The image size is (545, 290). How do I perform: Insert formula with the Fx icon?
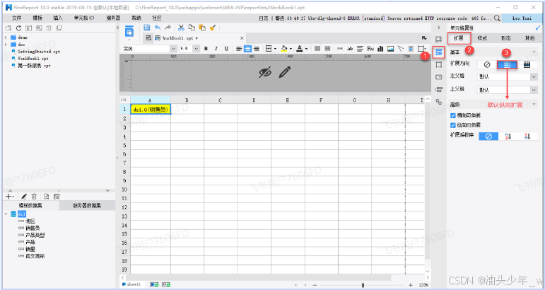point(370,49)
